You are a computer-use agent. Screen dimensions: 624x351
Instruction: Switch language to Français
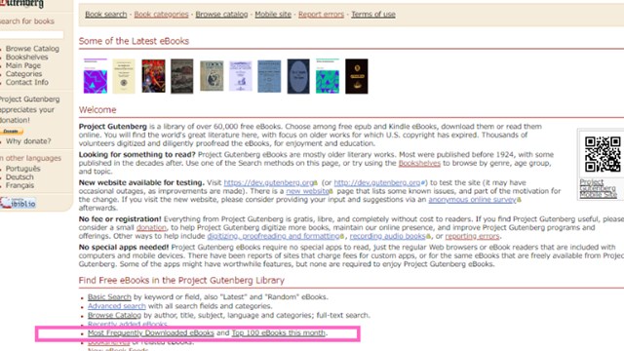[19, 185]
